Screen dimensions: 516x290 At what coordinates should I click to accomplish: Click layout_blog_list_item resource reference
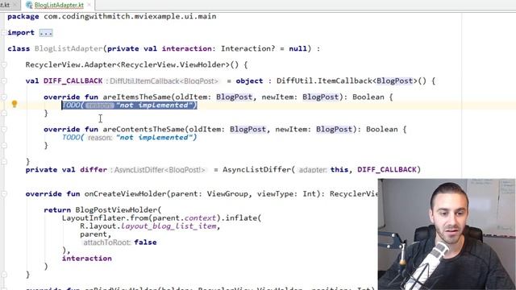coord(169,226)
